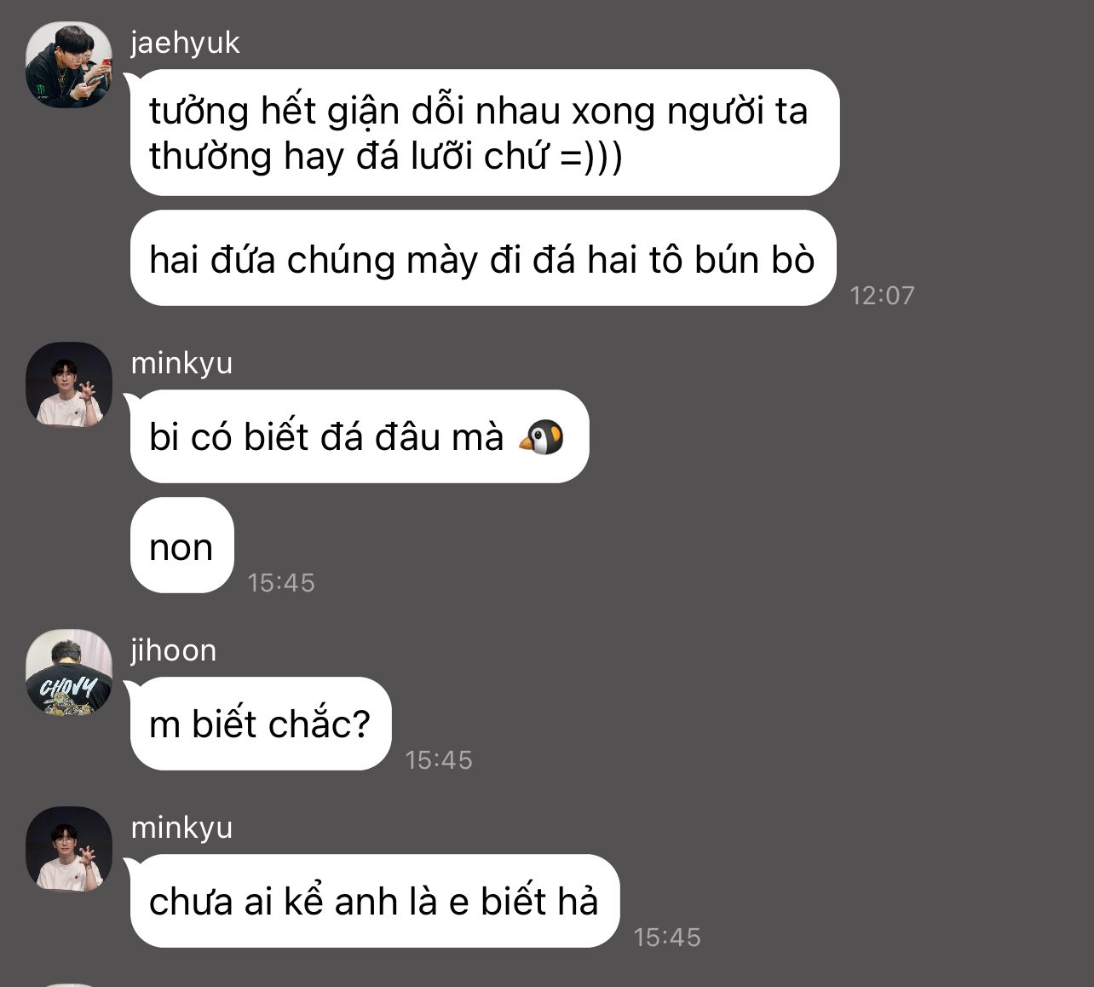Tap minkyu's avatar beside the penguin message
Screen dimensions: 1094x987
coord(69,385)
